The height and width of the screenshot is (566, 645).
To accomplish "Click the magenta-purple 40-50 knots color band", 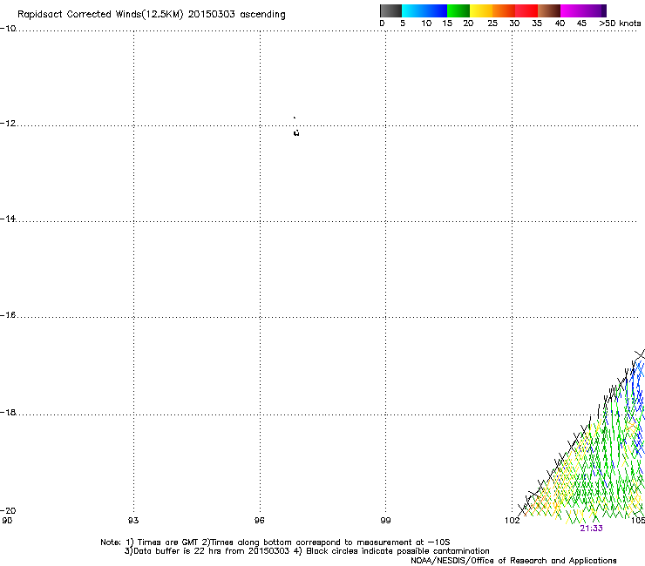I will tap(583, 10).
